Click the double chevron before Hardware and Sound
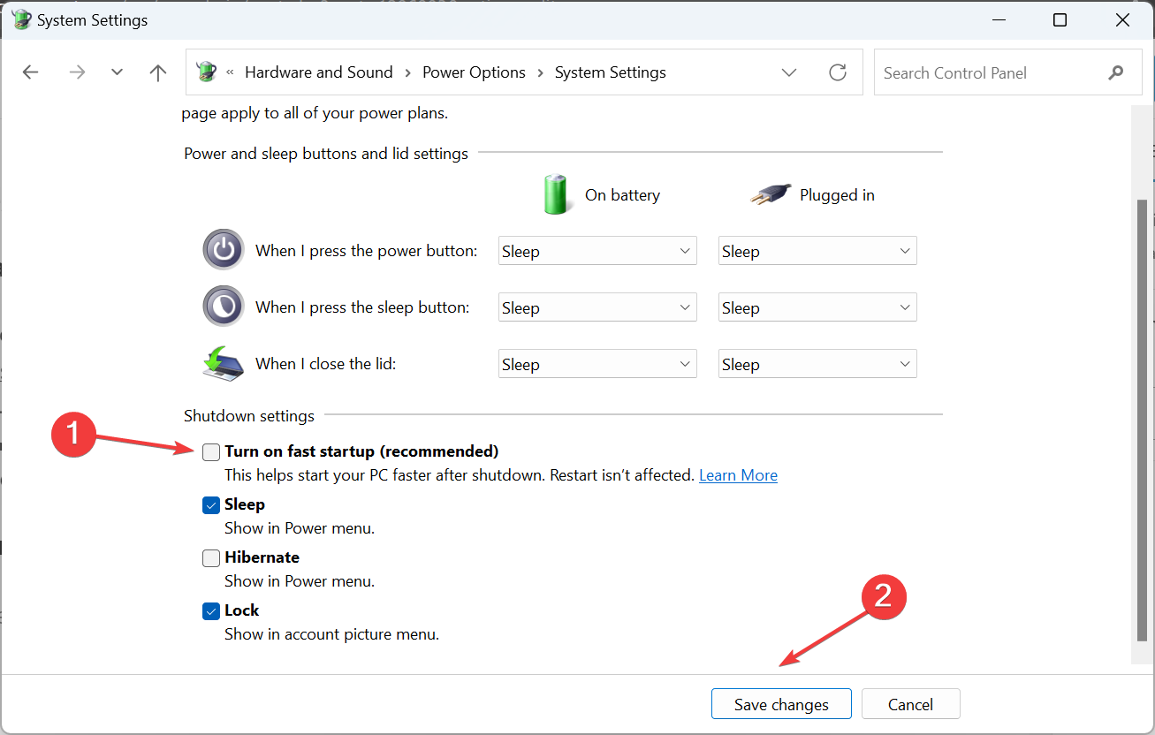The image size is (1155, 735). [x=231, y=72]
